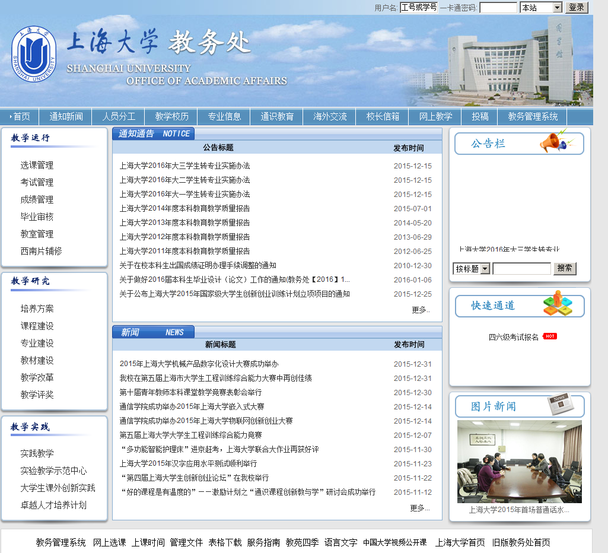Open 大学生课外创新实践 sidebar link
608x553 pixels.
coord(58,488)
